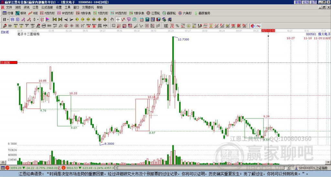The width and height of the screenshot is (331, 177).
Task: Open the 公式选股 menu
Action: pyautogui.click(x=47, y=7)
